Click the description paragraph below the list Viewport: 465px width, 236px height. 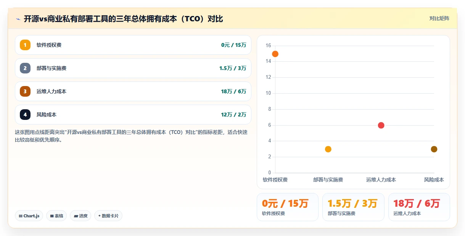[x=131, y=136]
